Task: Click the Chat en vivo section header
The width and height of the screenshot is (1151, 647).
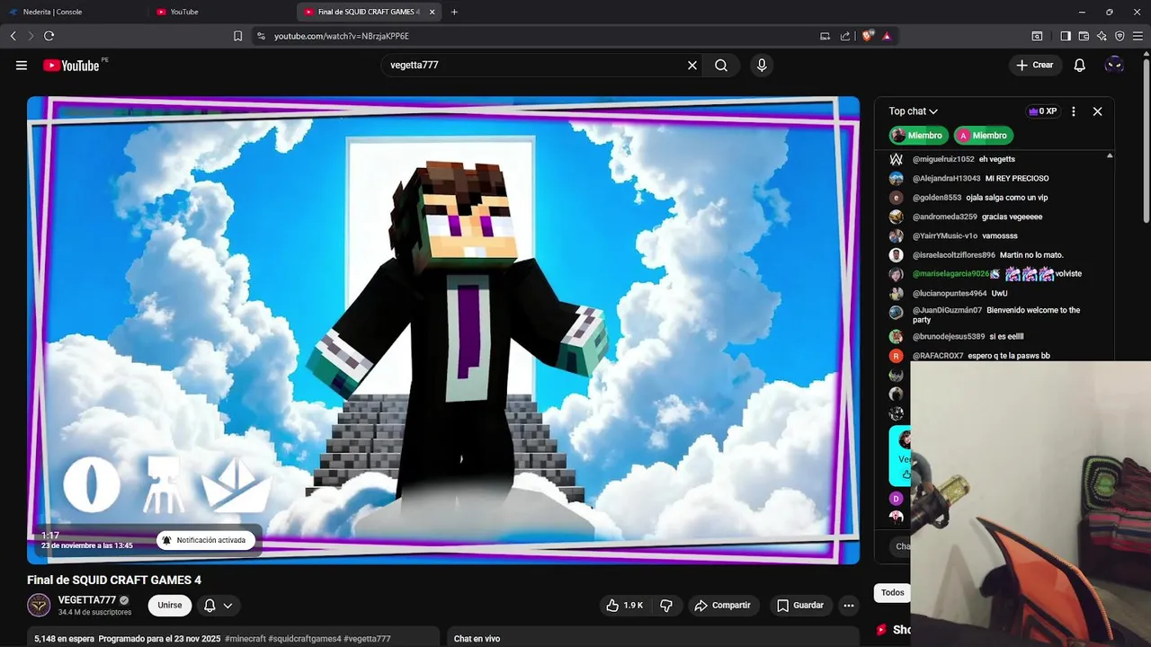Action: tap(477, 639)
